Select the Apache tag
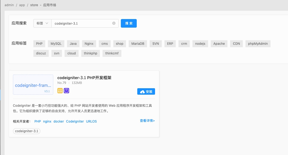The width and height of the screenshot is (288, 155). click(x=219, y=43)
